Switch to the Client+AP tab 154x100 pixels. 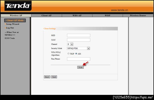[46, 15]
